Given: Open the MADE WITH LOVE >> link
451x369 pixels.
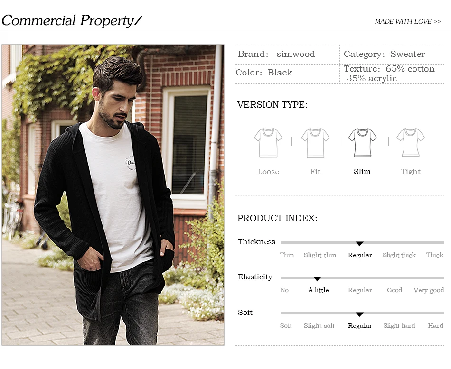Looking at the screenshot, I should (408, 21).
